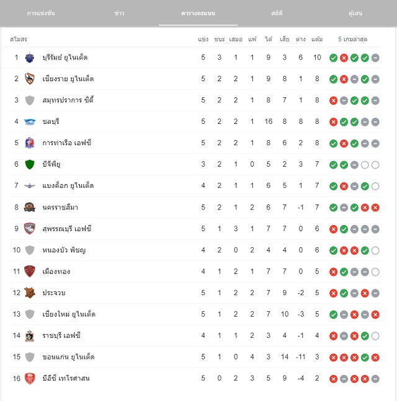Select the ผู้เล่น tab
The height and width of the screenshot is (401, 397).
[x=355, y=13]
